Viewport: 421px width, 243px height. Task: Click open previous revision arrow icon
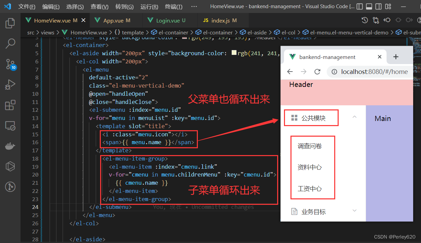point(387,20)
